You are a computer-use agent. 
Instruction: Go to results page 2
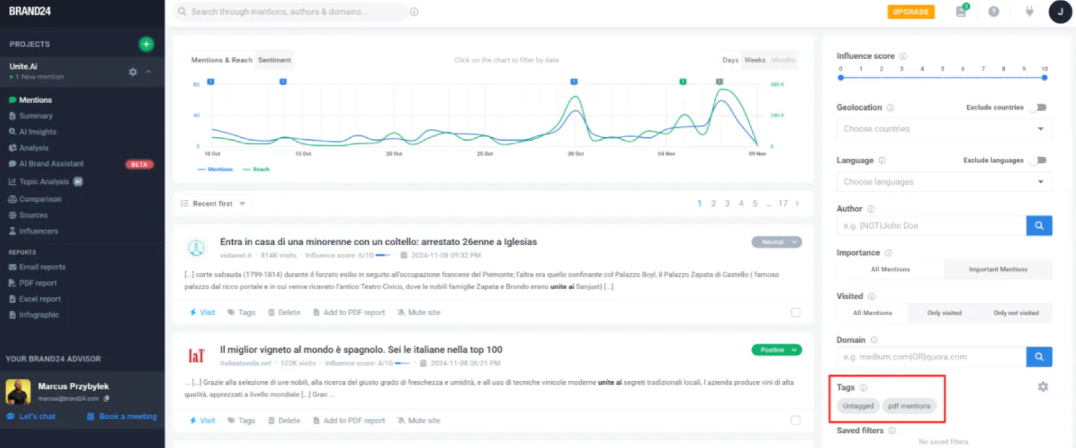tap(713, 204)
